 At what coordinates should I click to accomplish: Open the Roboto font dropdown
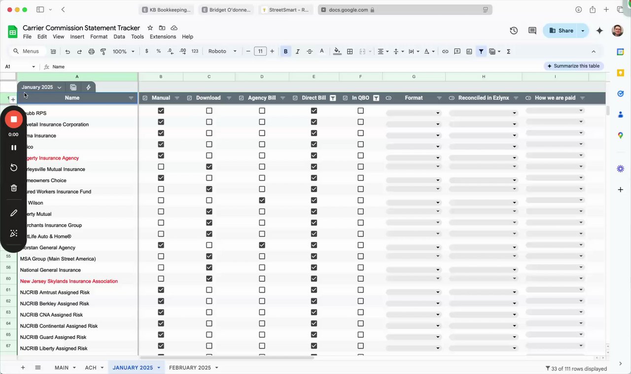[222, 51]
